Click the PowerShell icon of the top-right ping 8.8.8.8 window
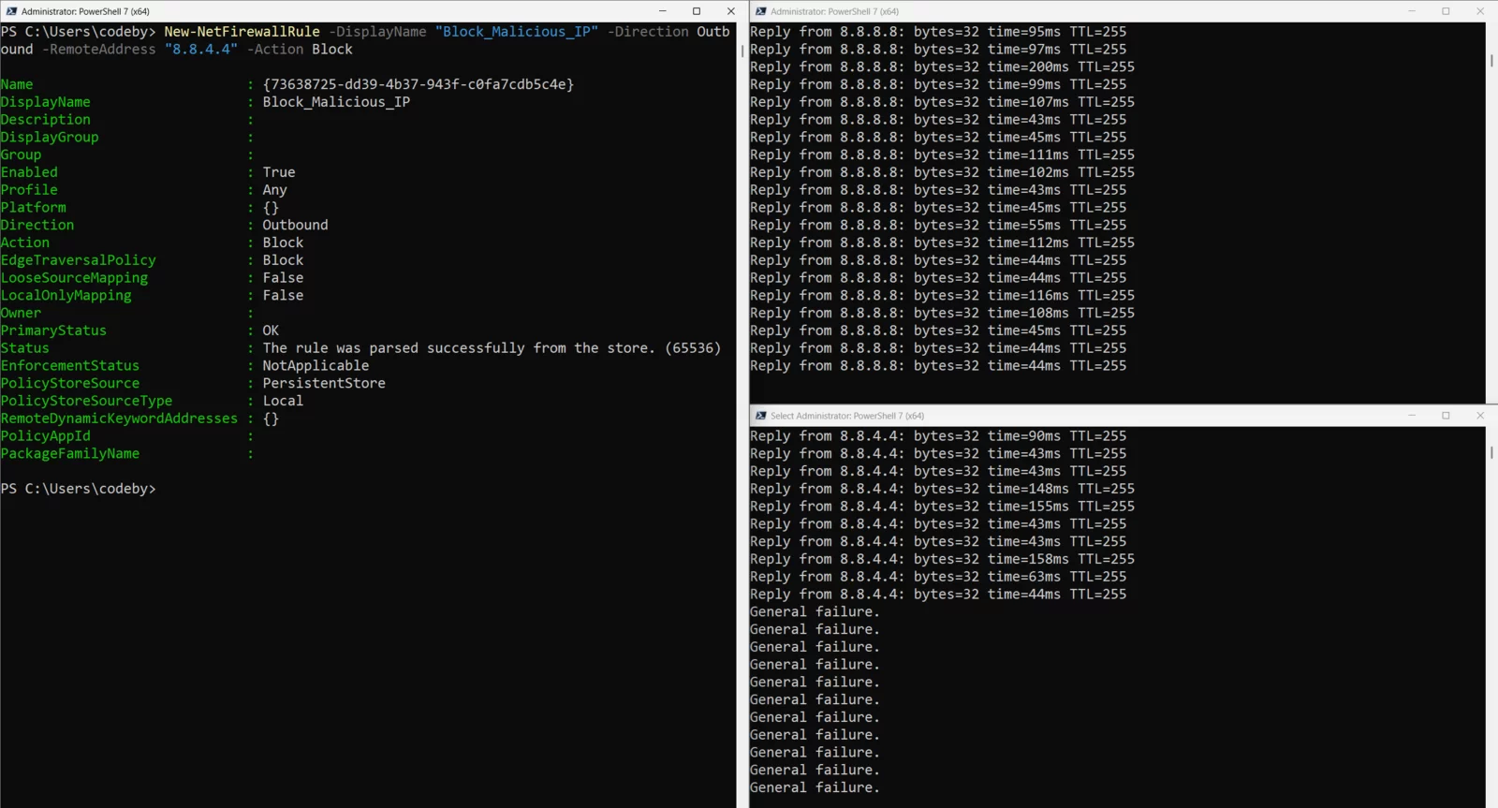 761,11
